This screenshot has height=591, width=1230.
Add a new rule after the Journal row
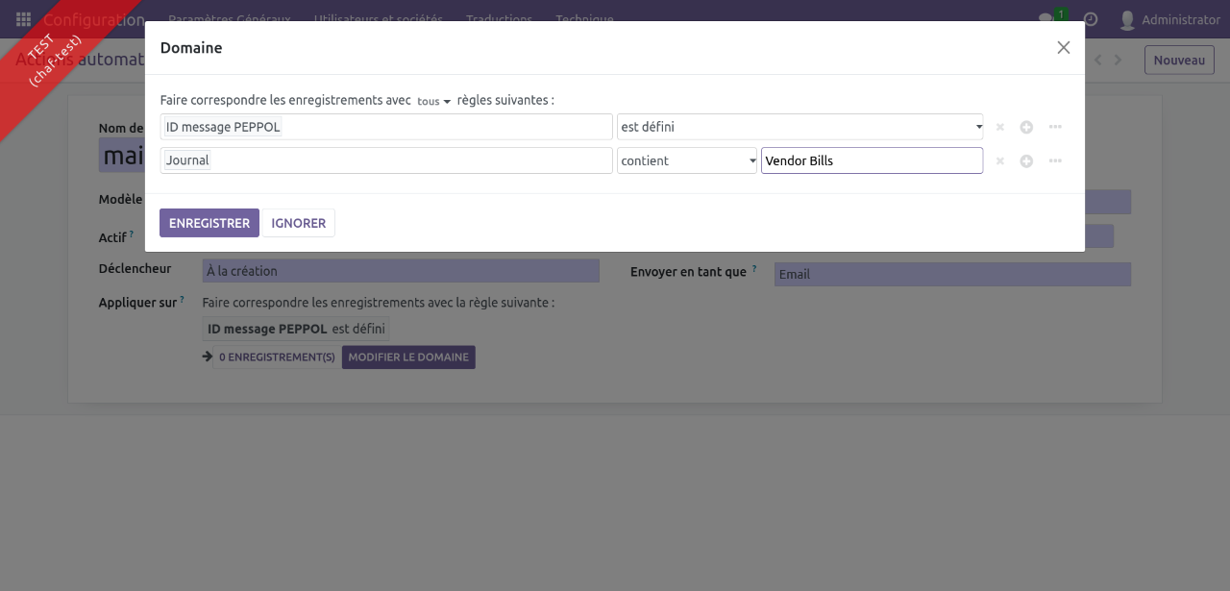coord(1026,161)
